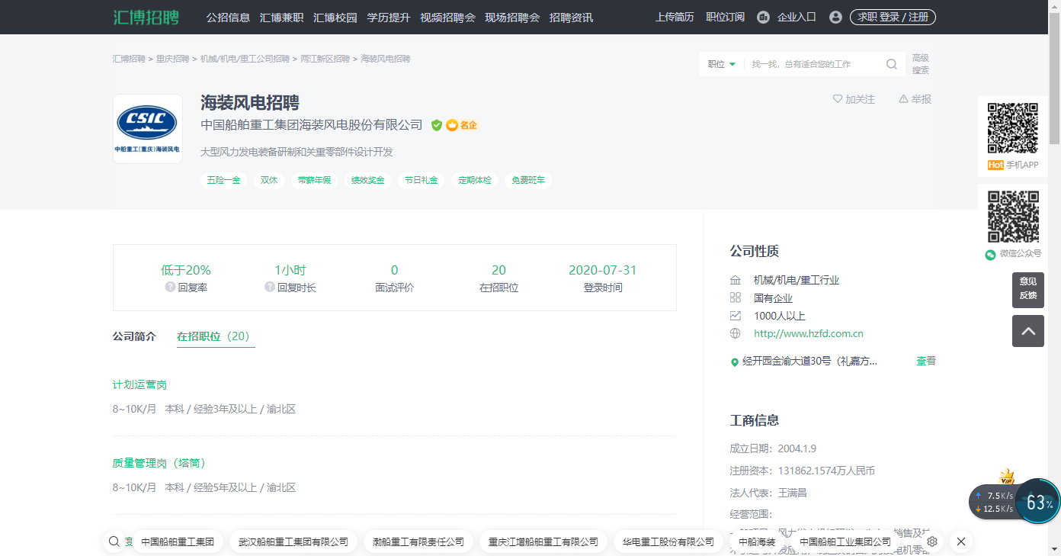Go to 汇博兼职 in top navigation
Viewport: 1061px width, 556px height.
pos(281,18)
